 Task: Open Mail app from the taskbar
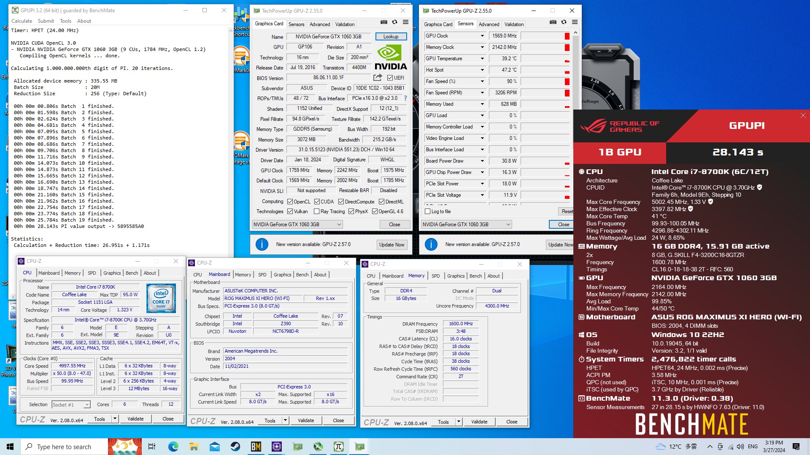(214, 447)
